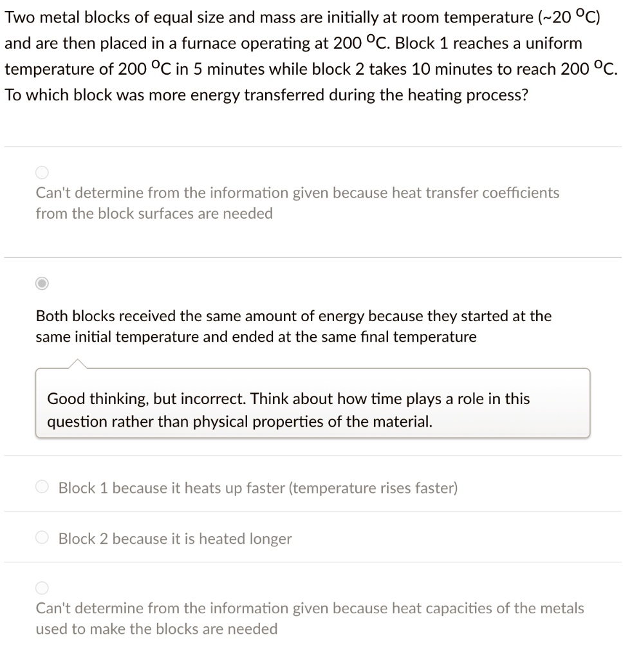Click the text "used to make the blocks are needed"

click(x=156, y=629)
